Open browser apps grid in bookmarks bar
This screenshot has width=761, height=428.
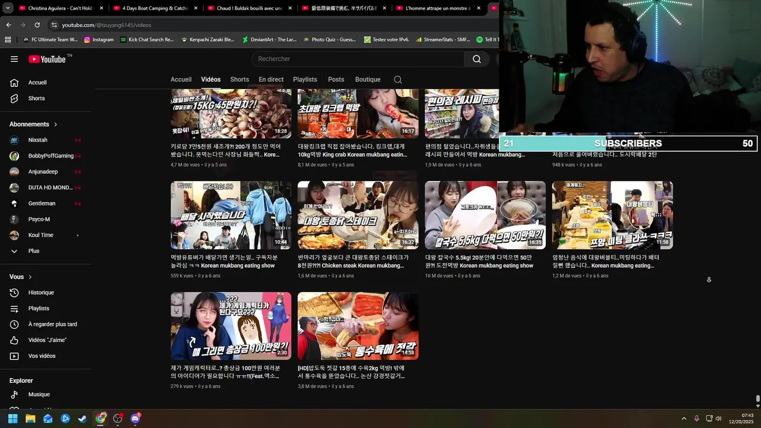[8, 40]
